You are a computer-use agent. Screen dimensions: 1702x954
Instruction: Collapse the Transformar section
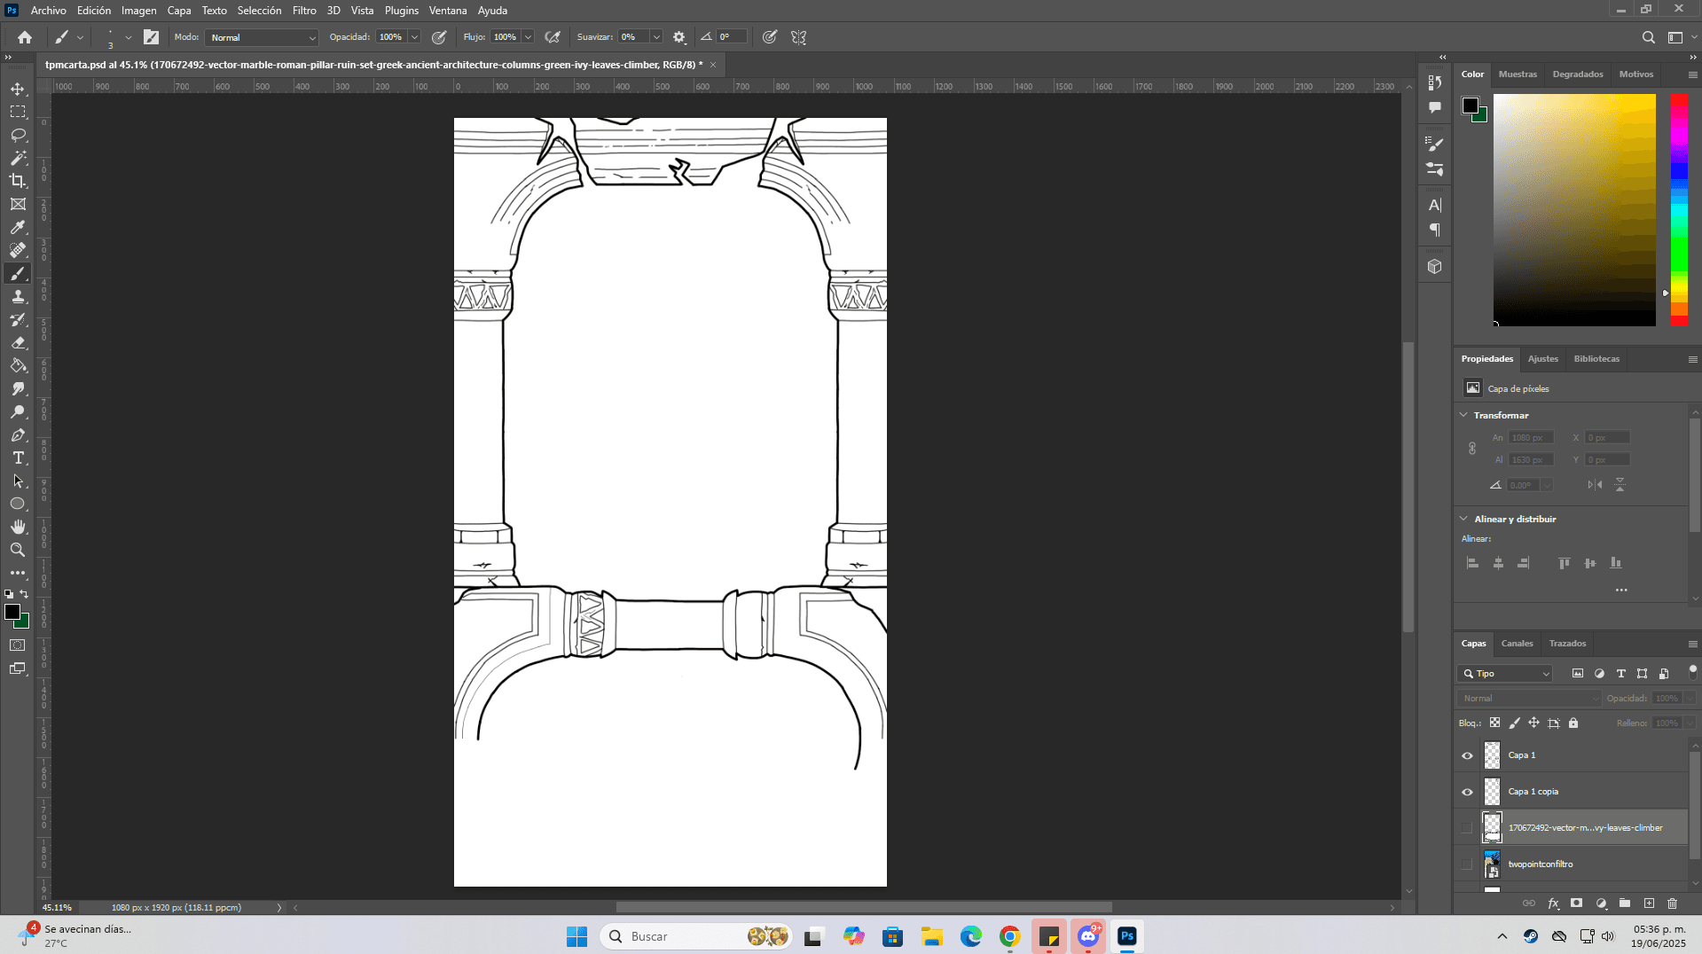(x=1463, y=415)
